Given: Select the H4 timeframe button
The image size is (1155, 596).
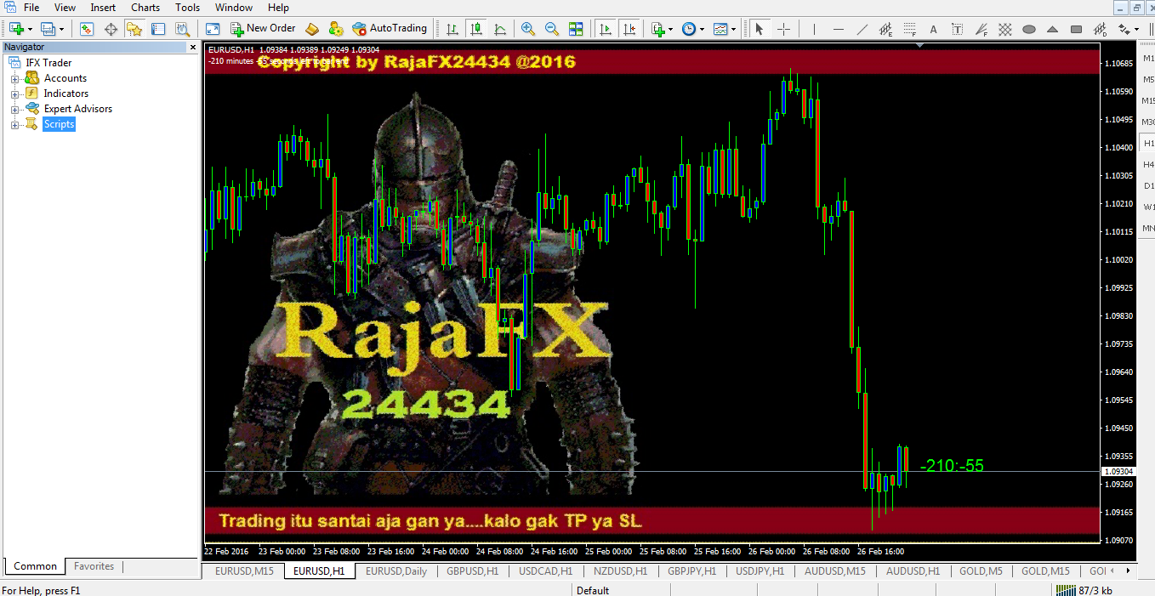Looking at the screenshot, I should (x=1148, y=164).
